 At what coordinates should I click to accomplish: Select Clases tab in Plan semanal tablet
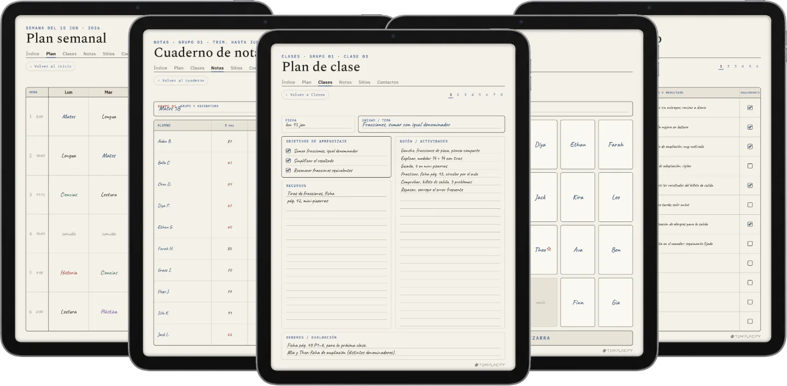69,54
